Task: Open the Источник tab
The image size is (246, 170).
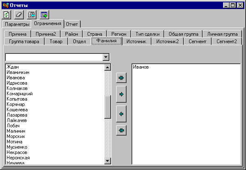Action: pyautogui.click(x=136, y=41)
